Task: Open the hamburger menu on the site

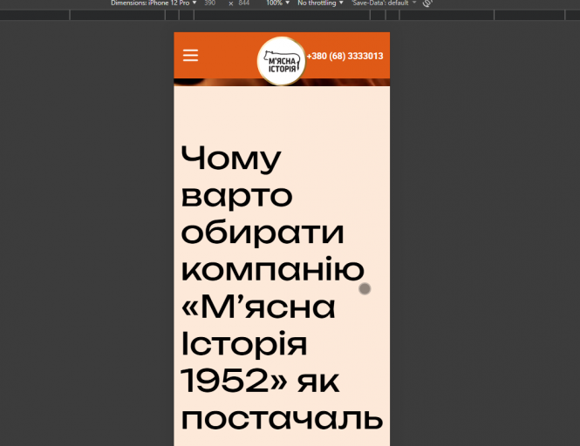Action: (190, 56)
